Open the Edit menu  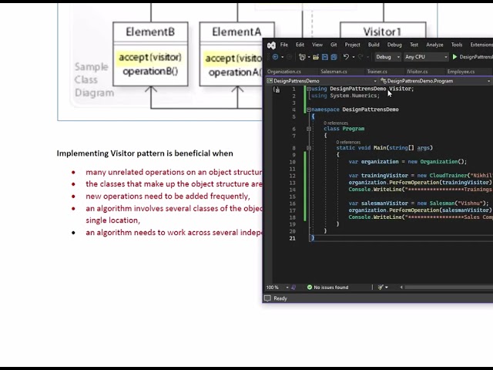[x=300, y=45]
